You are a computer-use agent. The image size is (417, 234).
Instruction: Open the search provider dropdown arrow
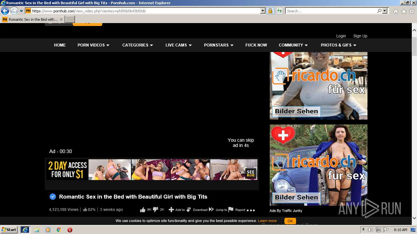point(385,11)
